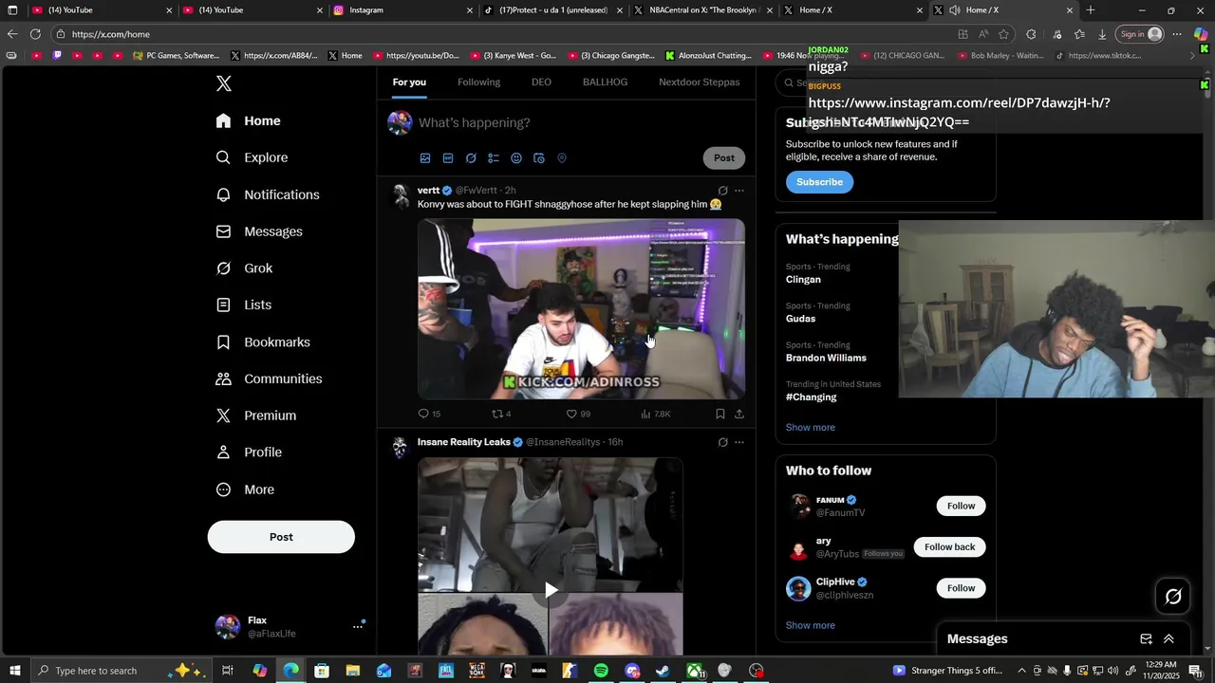Screen dimensions: 1215x683
Task: Expand the Messages drawer
Action: pos(1168,639)
